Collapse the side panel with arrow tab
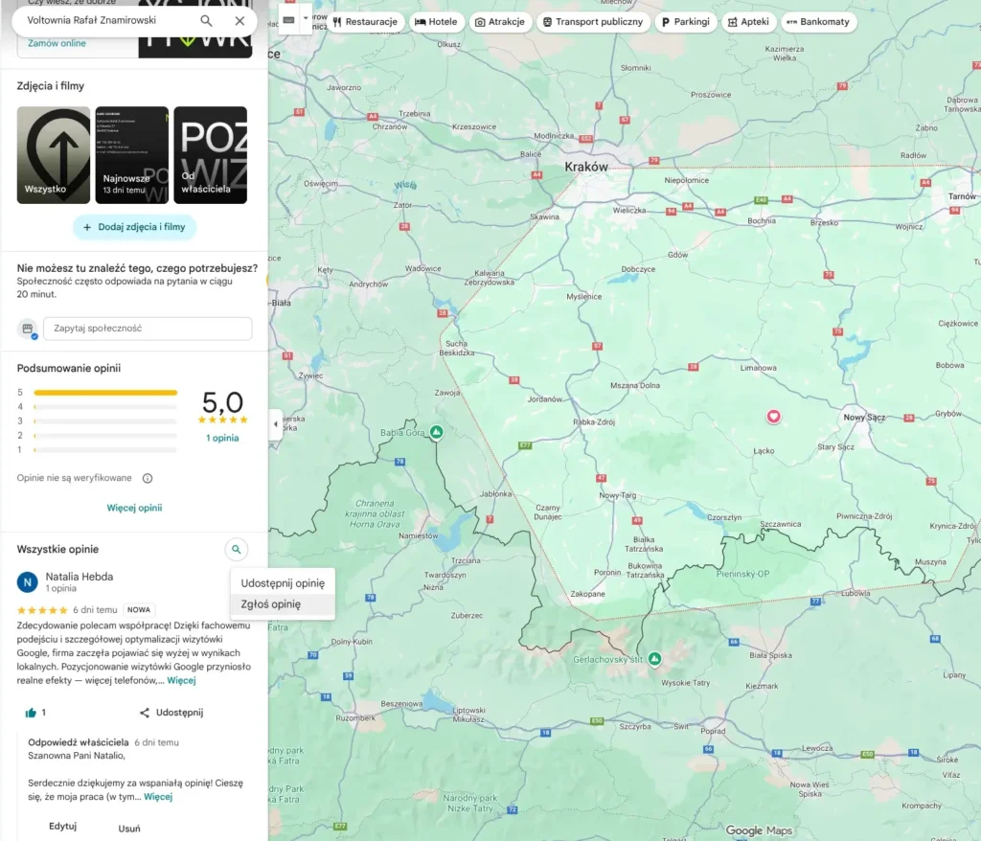The width and height of the screenshot is (981, 841). coord(276,424)
